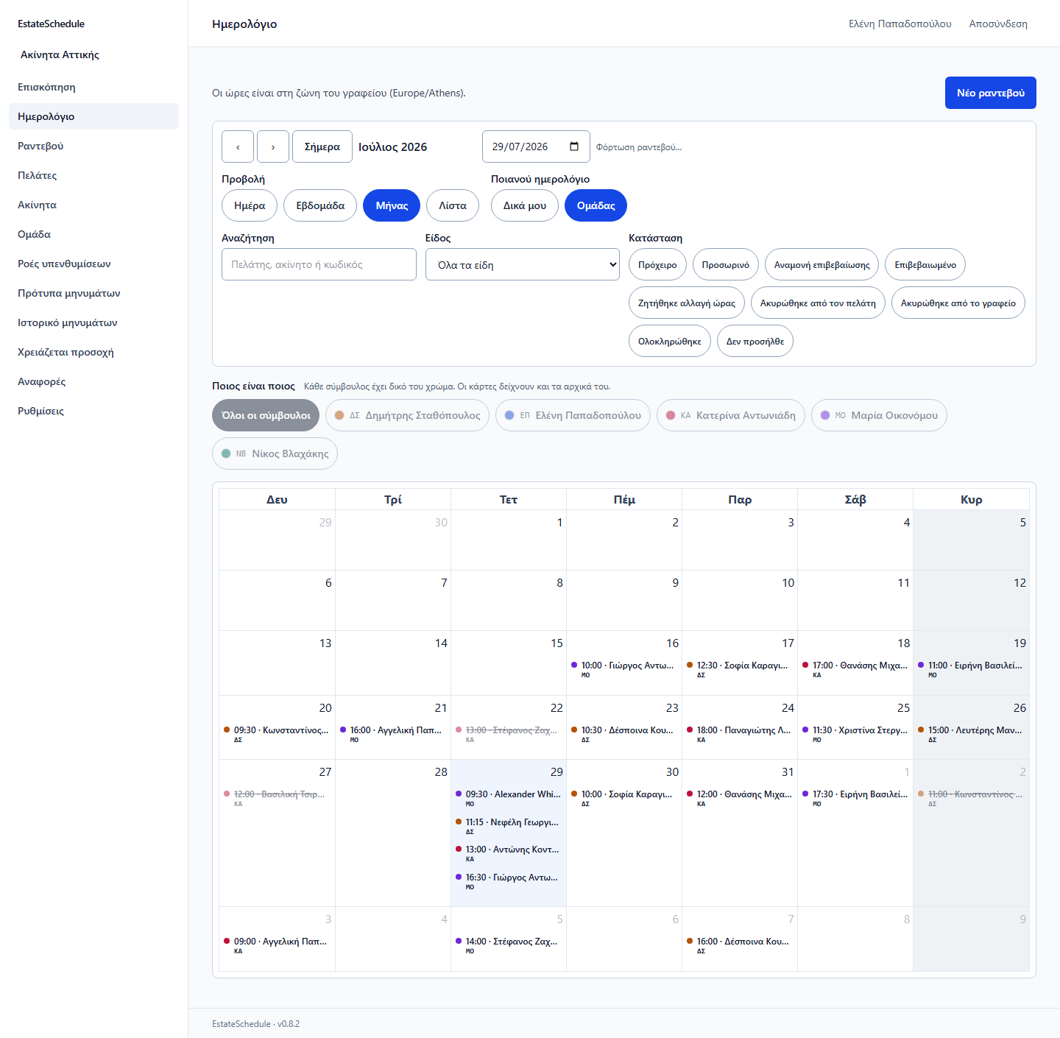Select Όλοι οι σύμβουλοι filter
Screen dimensions: 1060x1038
tap(266, 415)
